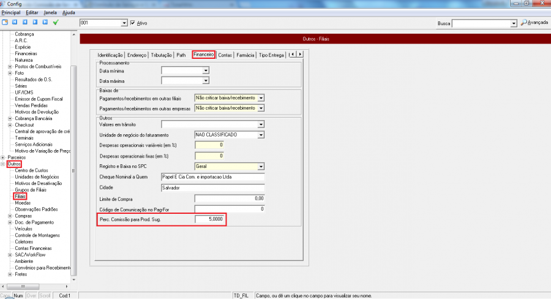Go to the next record
Viewport: 551px width, 299px height.
click(x=35, y=23)
